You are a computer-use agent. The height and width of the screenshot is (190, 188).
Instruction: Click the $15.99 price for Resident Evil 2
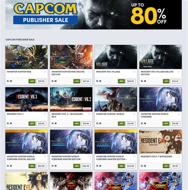click(x=86, y=123)
